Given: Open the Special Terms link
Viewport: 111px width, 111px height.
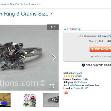Looking at the screenshot, I should (74, 85).
